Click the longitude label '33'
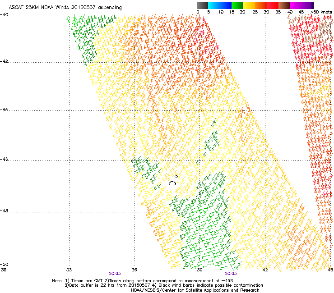 click(69, 270)
